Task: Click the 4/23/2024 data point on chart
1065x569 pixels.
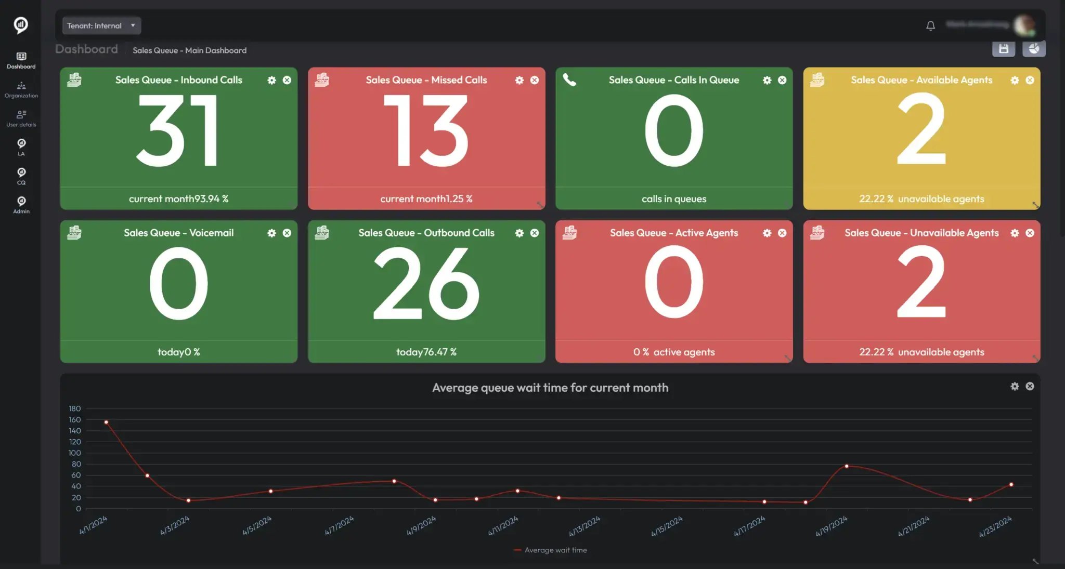Action: [1011, 484]
